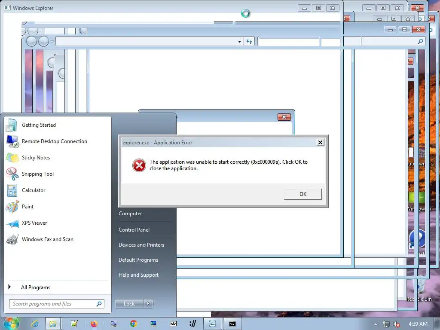Open the Command Prompt taskbar button
Image resolution: width=440 pixels, height=330 pixels.
[232, 324]
